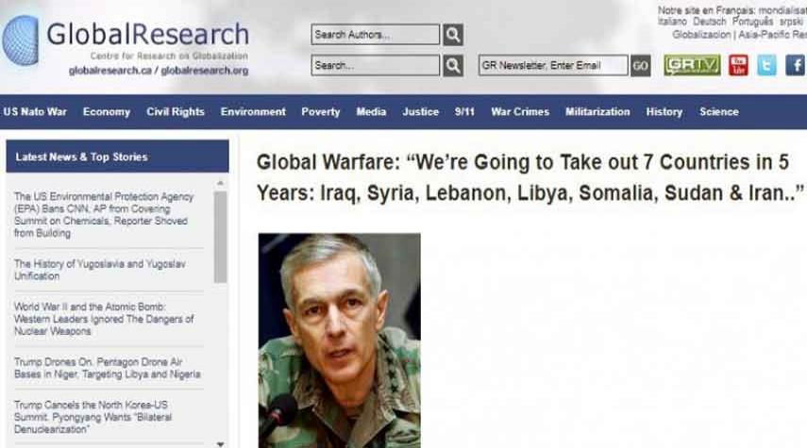Click the site search magnifier icon
Screen dimensions: 807x448
pos(453,66)
